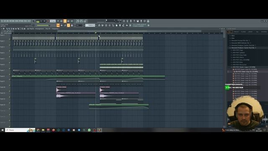Viewport: 268px width, 151px height.
Task: Click the playhead marker on the timeline
Action: click(x=96, y=33)
